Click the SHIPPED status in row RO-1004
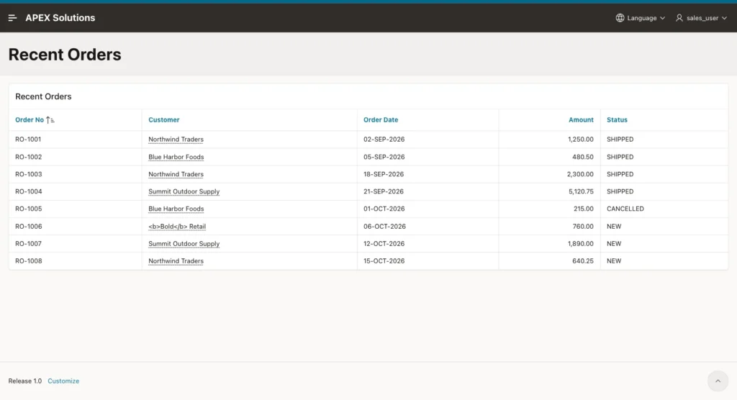Image resolution: width=737 pixels, height=400 pixels. coord(620,191)
